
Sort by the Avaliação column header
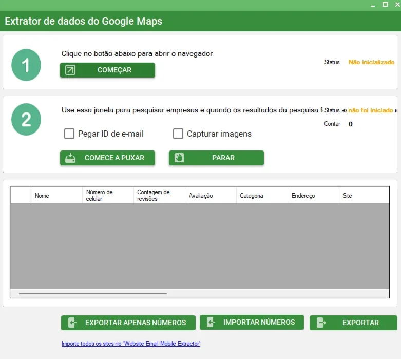point(211,196)
